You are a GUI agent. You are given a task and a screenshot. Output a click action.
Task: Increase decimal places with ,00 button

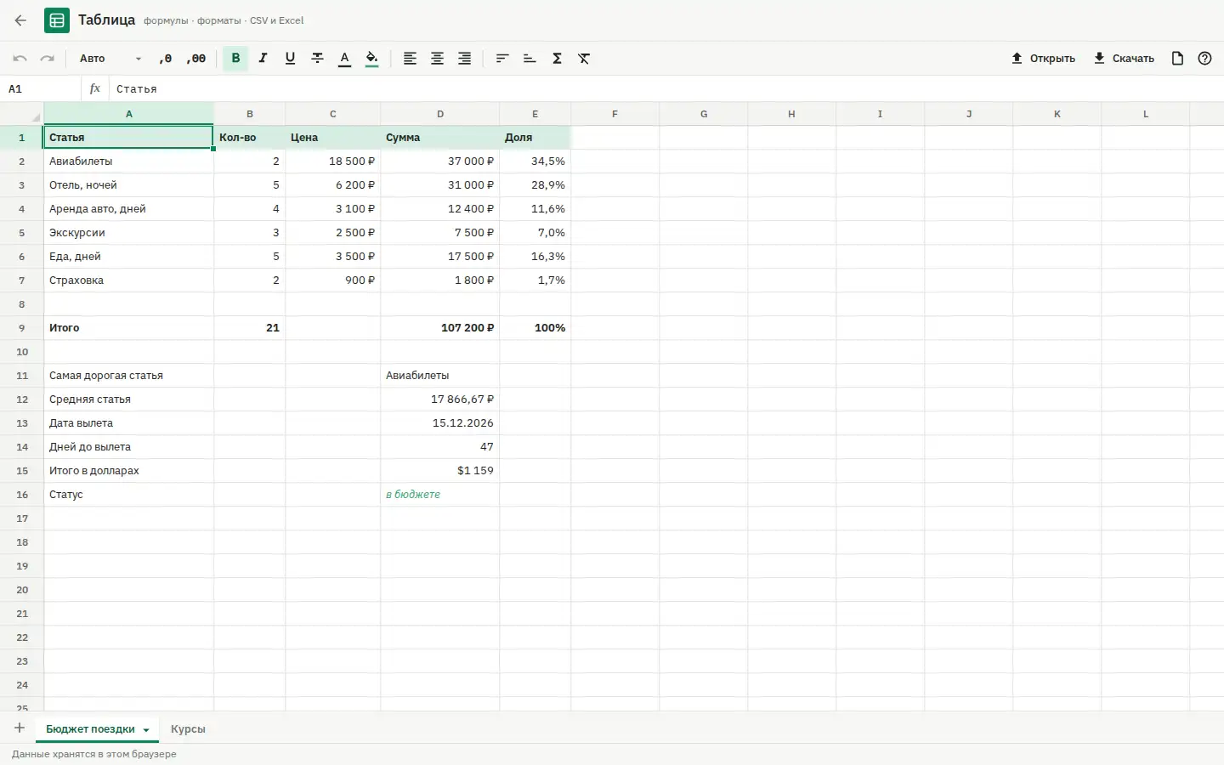tap(196, 59)
